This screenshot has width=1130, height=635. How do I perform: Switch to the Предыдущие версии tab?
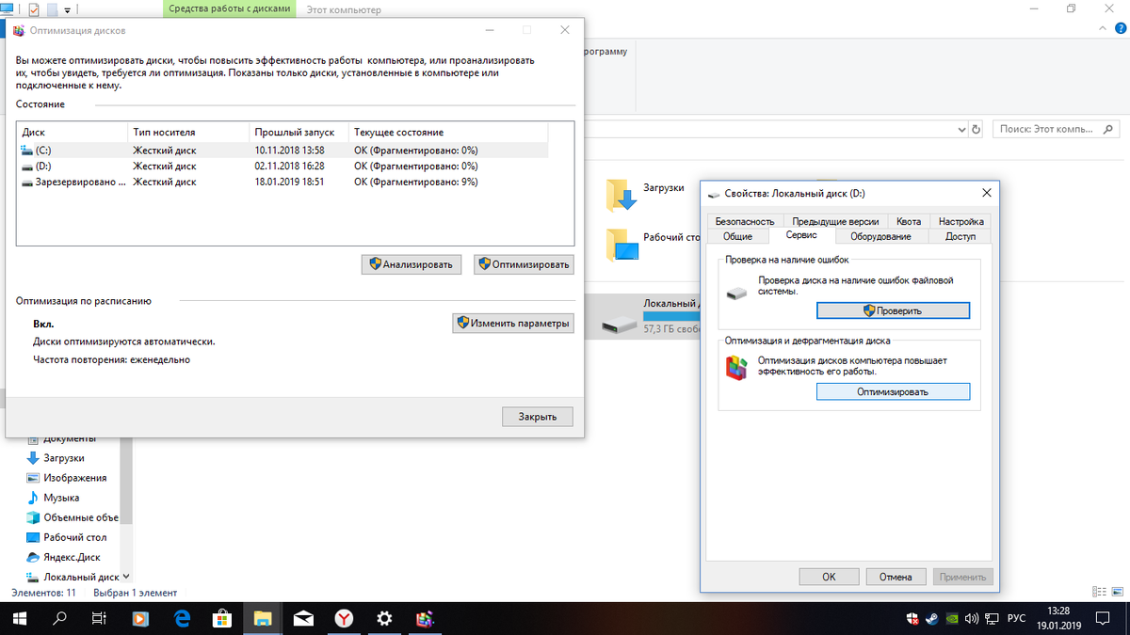tap(835, 221)
